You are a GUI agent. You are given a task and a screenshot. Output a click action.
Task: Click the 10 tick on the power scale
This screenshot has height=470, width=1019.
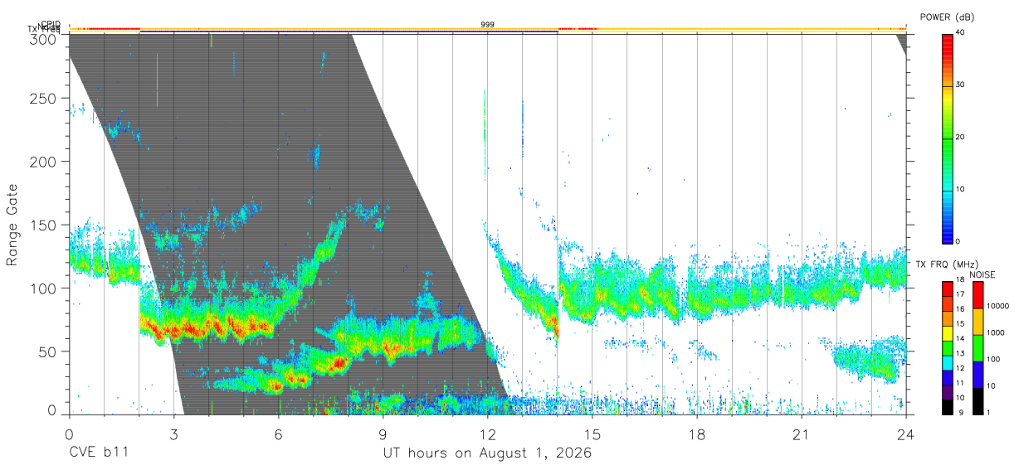[x=961, y=189]
